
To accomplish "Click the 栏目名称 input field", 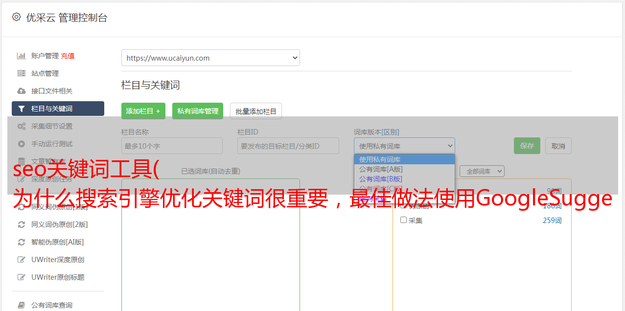I will 172,146.
